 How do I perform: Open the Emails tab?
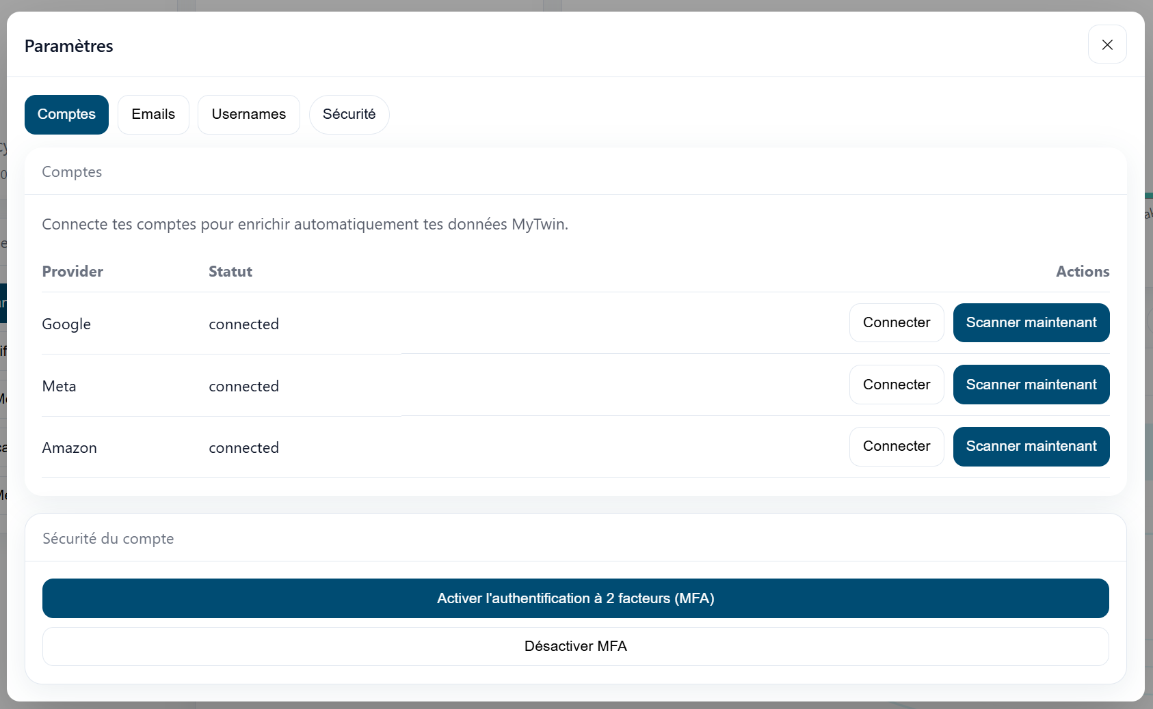pos(153,114)
